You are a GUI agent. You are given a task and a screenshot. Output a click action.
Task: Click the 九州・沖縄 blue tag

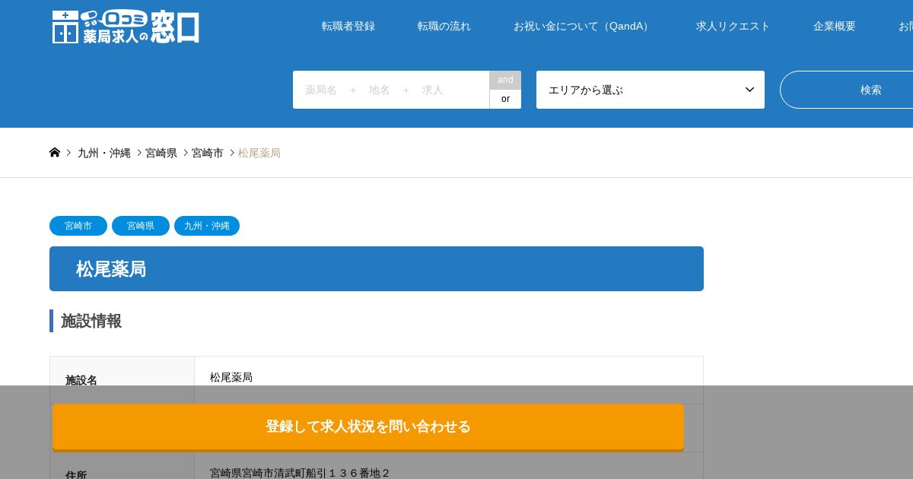[x=207, y=226]
